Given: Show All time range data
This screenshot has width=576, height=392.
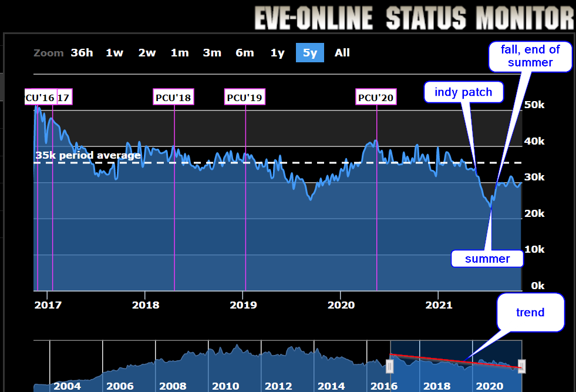Looking at the screenshot, I should 342,52.
